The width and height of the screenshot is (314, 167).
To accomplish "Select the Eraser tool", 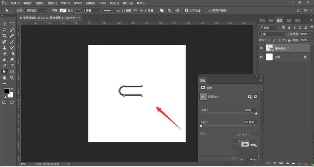I will pyautogui.click(x=5, y=54).
